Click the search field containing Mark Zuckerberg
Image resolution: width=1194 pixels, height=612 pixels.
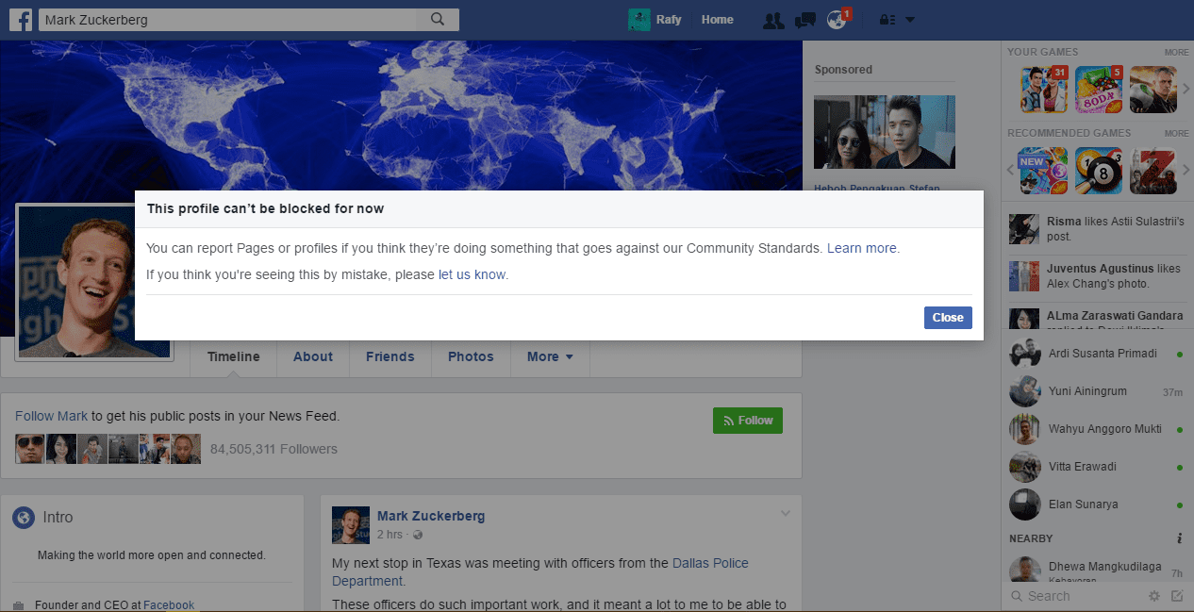click(x=227, y=19)
